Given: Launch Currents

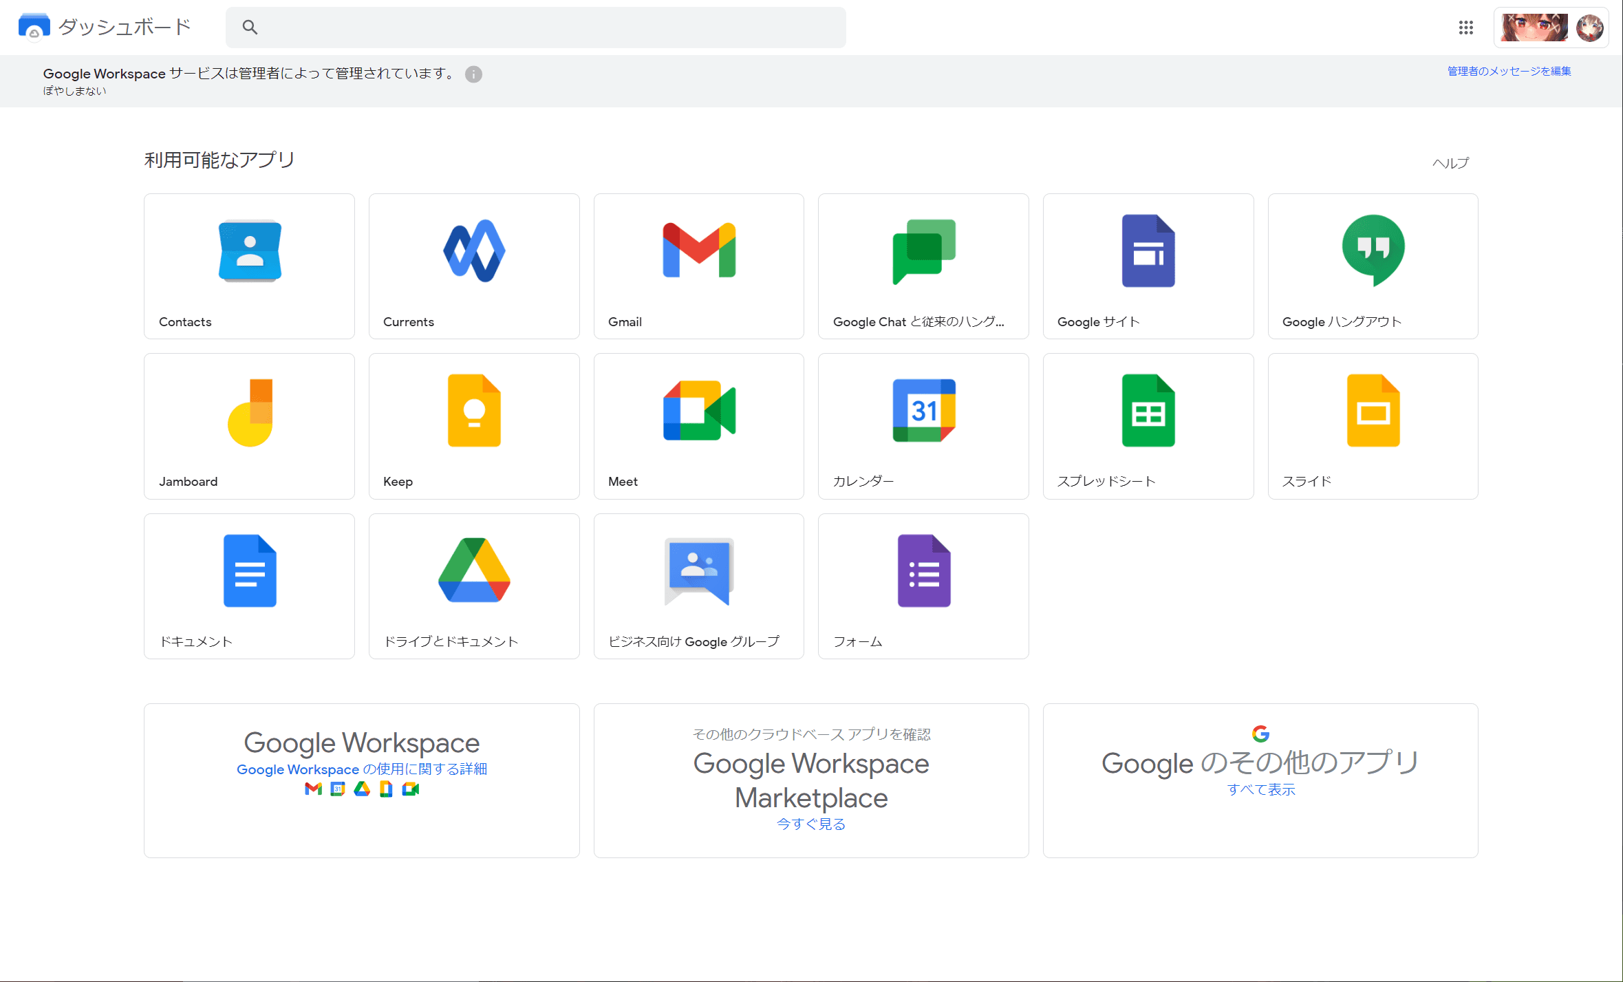Looking at the screenshot, I should pos(473,266).
